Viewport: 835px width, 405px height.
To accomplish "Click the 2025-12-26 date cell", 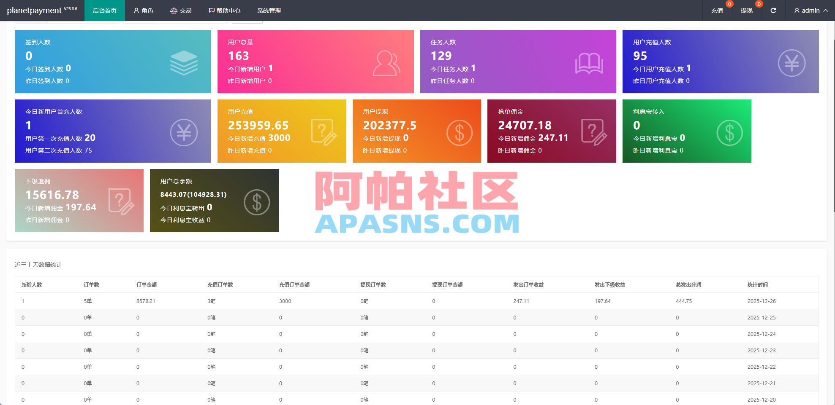I will tap(762, 301).
